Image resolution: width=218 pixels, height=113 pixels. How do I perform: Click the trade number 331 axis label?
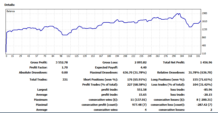click(x=198, y=56)
